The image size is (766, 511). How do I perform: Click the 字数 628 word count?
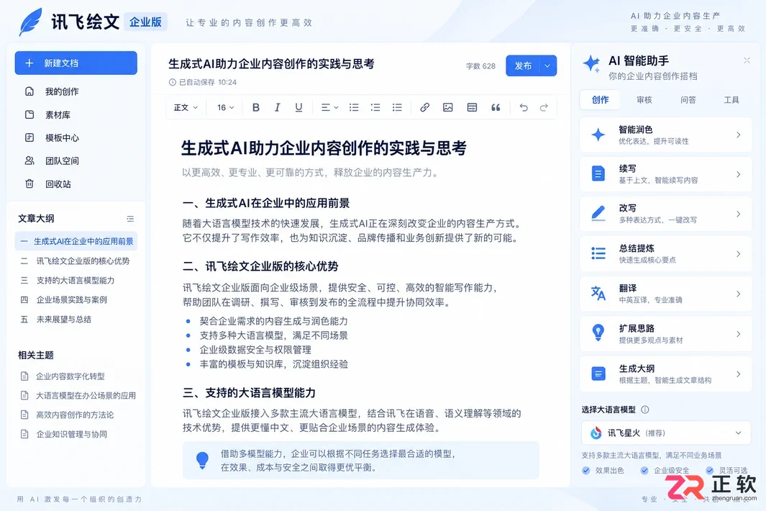coord(480,66)
